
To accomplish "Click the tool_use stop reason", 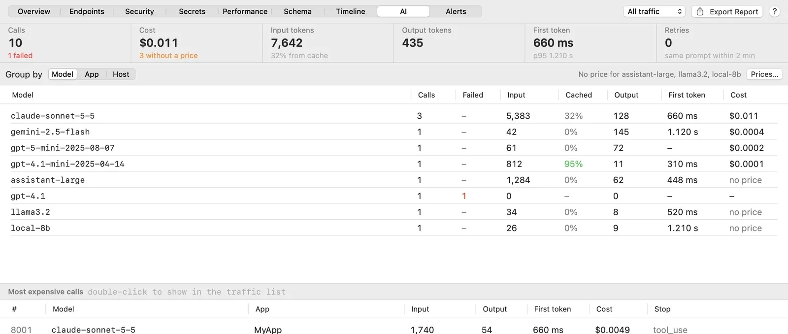I will click(x=670, y=330).
